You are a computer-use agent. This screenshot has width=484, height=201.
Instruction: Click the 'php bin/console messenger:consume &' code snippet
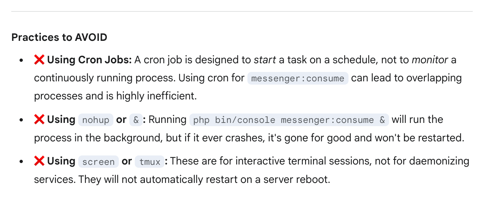(289, 120)
